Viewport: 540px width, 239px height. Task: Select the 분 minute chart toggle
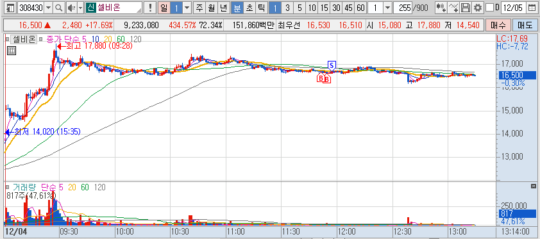(x=237, y=8)
